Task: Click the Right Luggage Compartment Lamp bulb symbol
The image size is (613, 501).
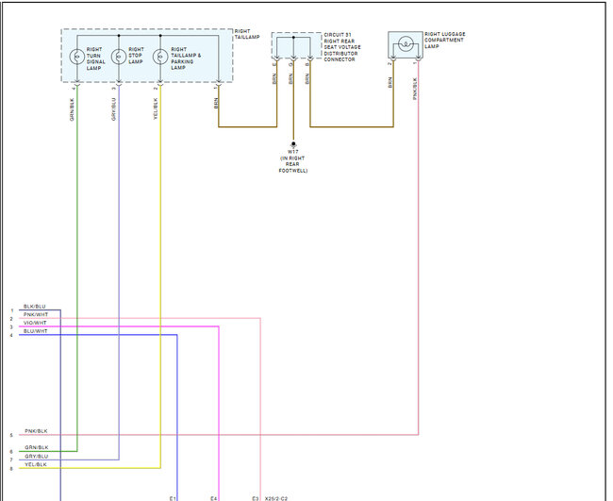Action: [406, 42]
